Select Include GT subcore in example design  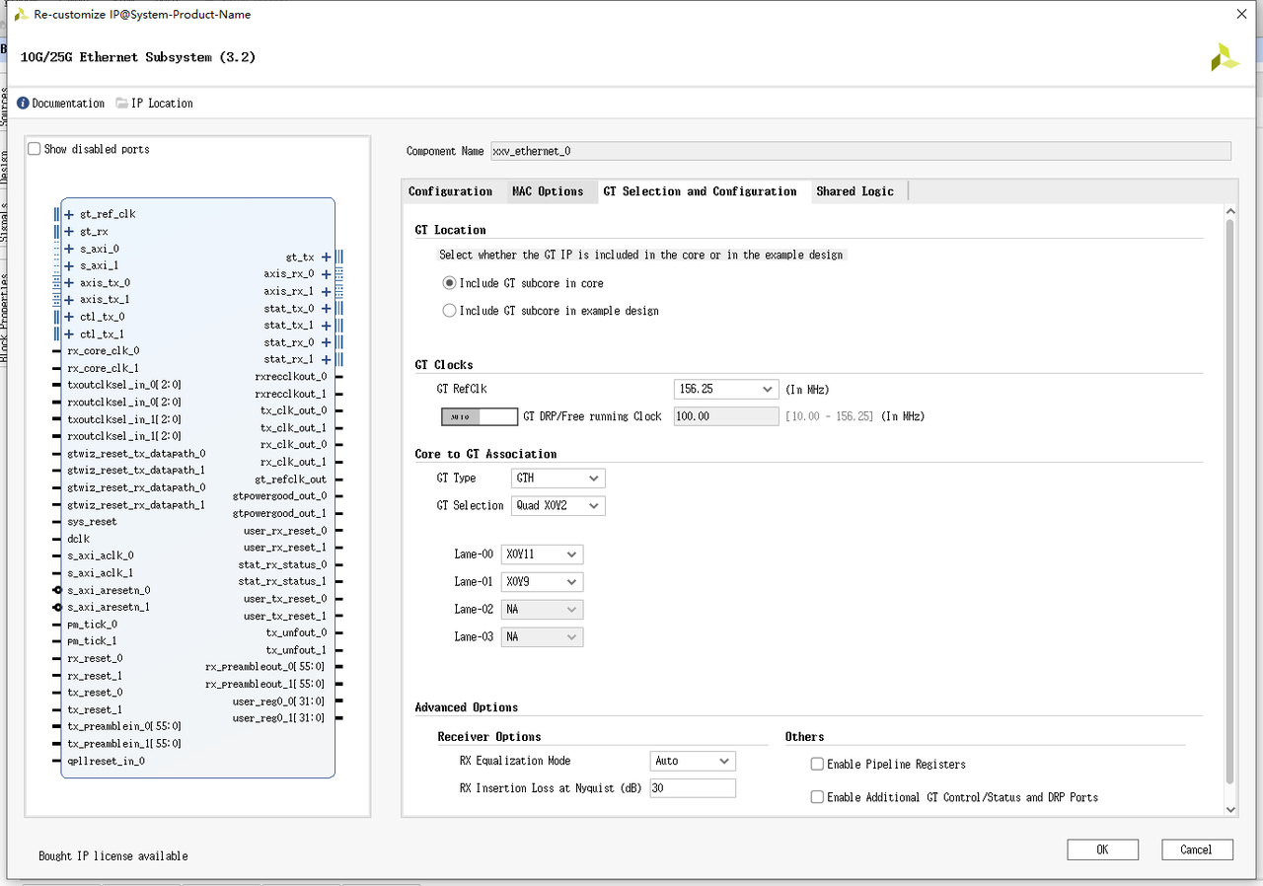[x=450, y=311]
